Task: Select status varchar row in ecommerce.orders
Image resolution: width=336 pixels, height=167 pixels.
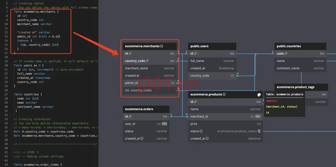Action: (x=146, y=131)
